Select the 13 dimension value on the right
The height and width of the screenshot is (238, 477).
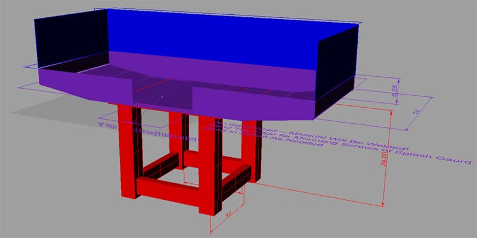click(x=418, y=111)
